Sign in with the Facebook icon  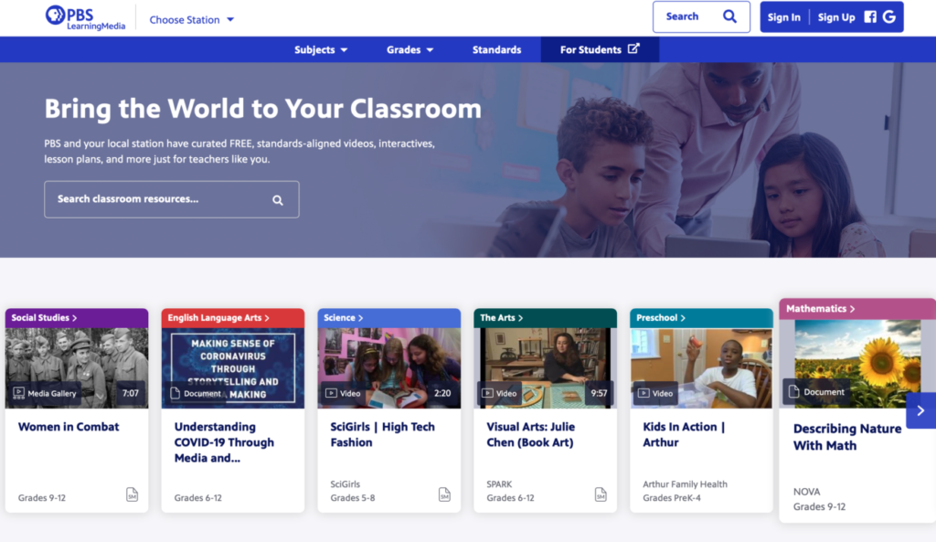pos(870,16)
